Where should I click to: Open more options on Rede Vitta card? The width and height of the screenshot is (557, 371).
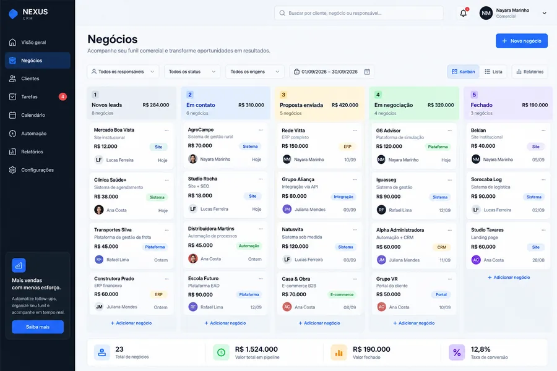pos(355,130)
